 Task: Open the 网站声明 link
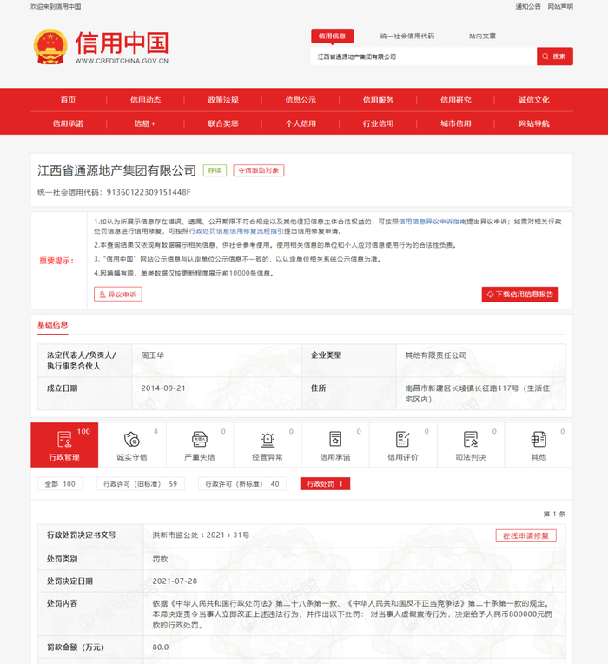point(560,6)
